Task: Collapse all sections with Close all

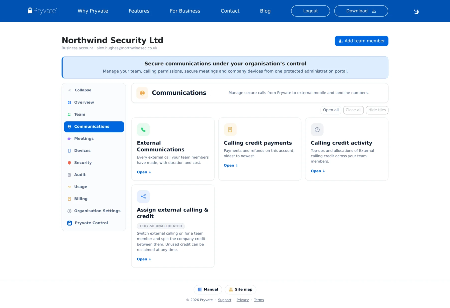Action: coord(353,110)
